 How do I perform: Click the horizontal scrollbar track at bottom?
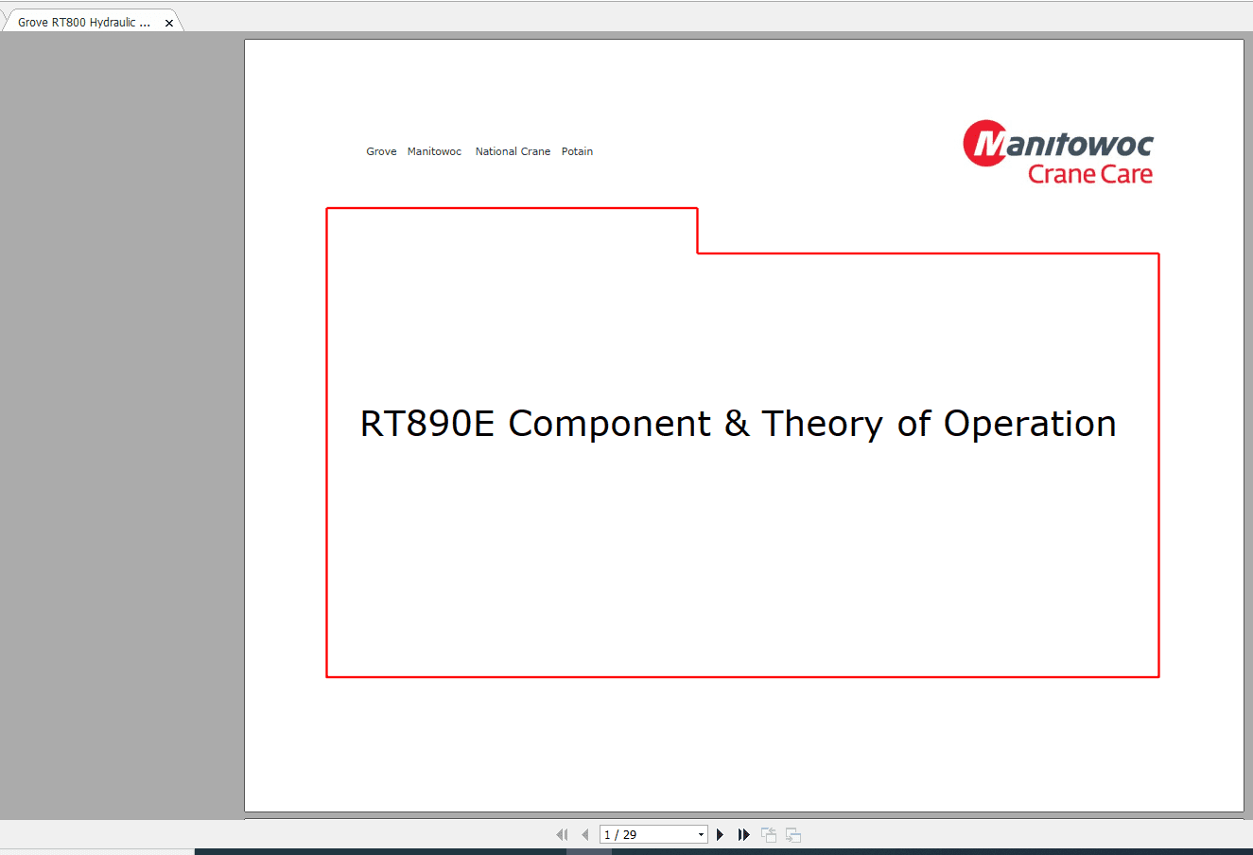pos(378,849)
